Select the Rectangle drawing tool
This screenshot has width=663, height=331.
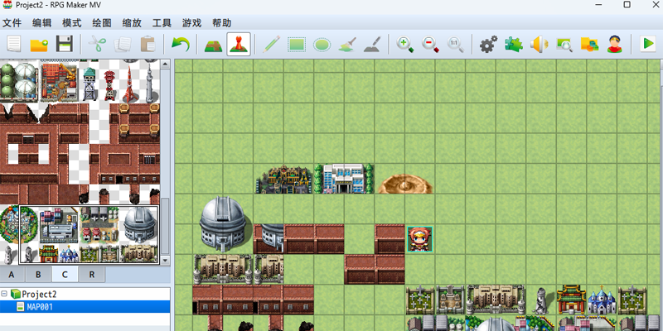click(x=297, y=44)
